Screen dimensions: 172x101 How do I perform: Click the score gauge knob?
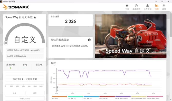coord(6,43)
